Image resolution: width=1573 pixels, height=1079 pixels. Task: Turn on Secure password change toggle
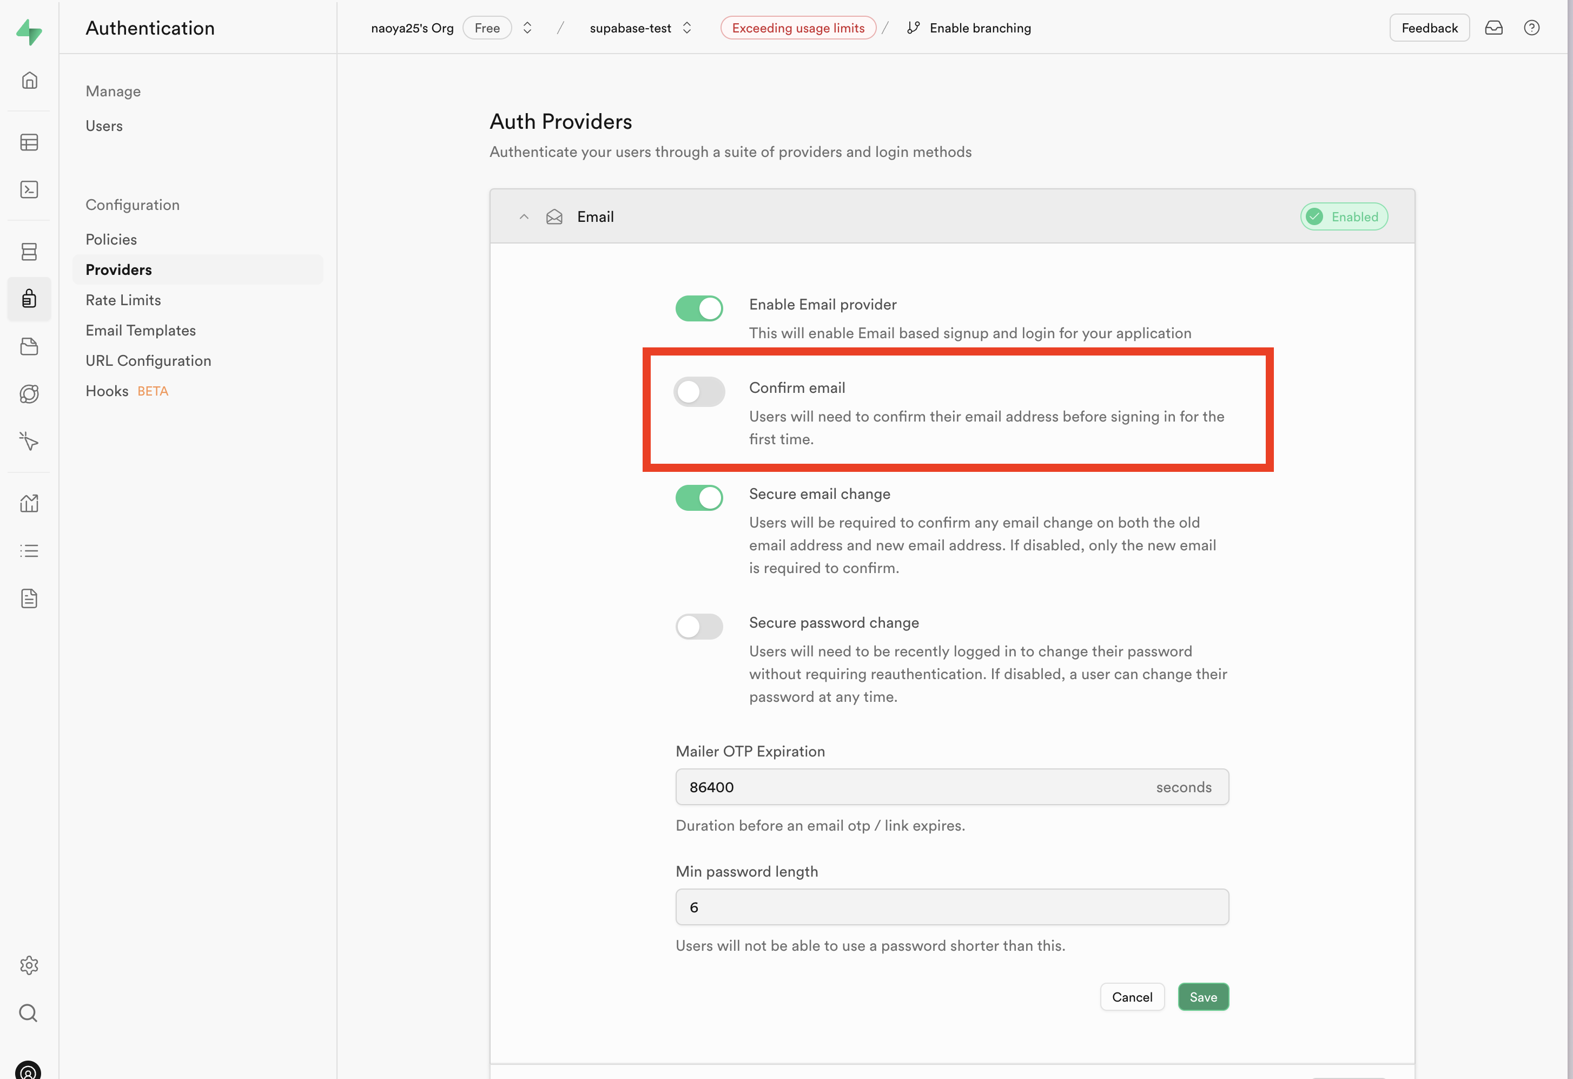(699, 627)
